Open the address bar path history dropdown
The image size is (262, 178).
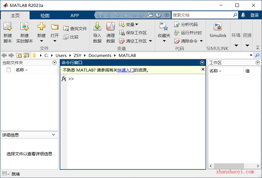[251, 55]
